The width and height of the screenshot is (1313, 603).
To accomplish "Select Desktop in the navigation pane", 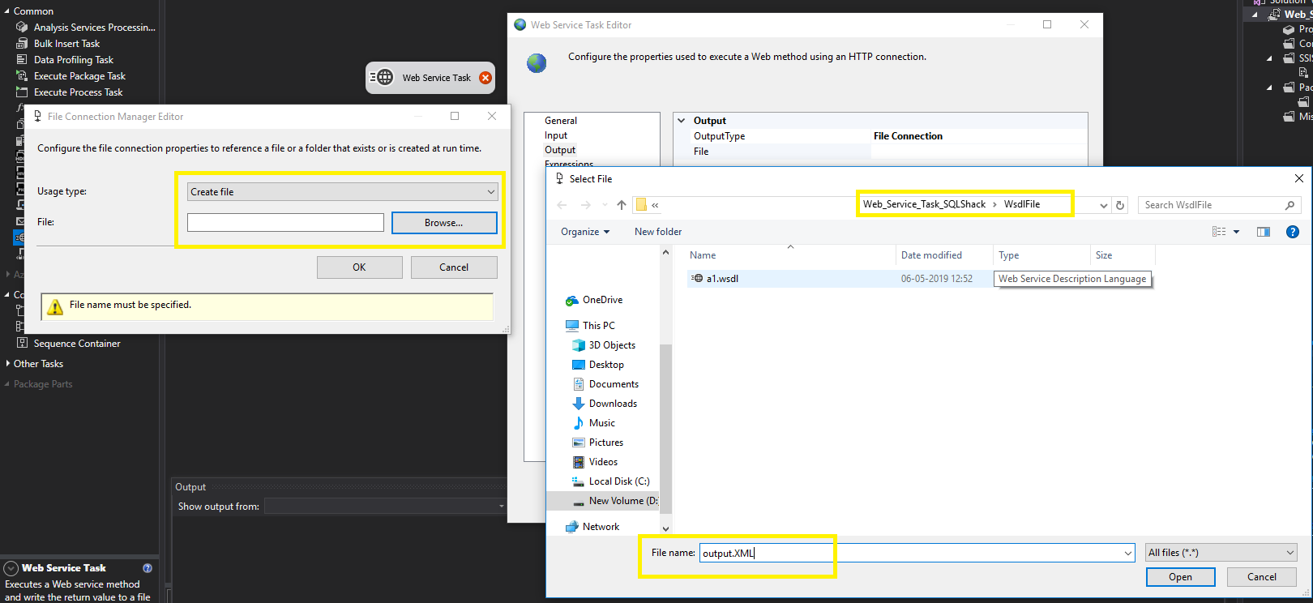I will click(x=606, y=365).
